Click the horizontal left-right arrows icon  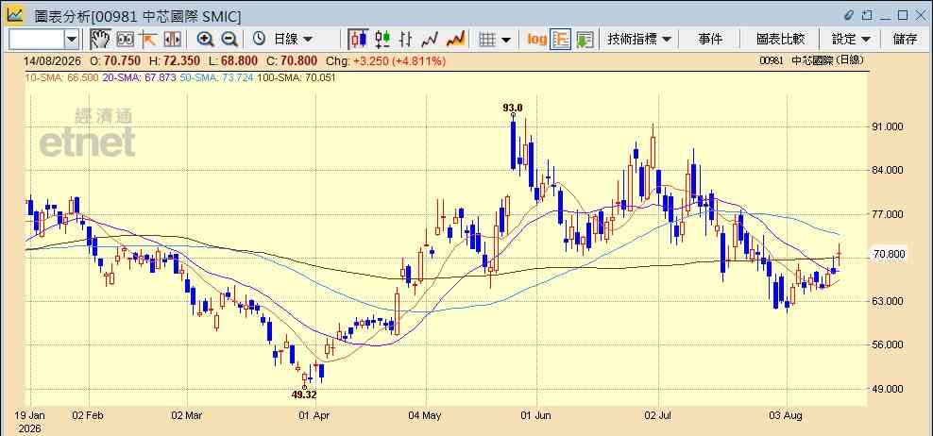(x=172, y=40)
